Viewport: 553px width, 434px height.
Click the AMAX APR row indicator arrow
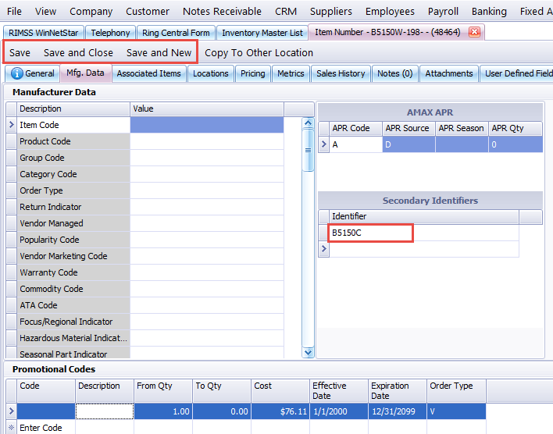[x=324, y=144]
